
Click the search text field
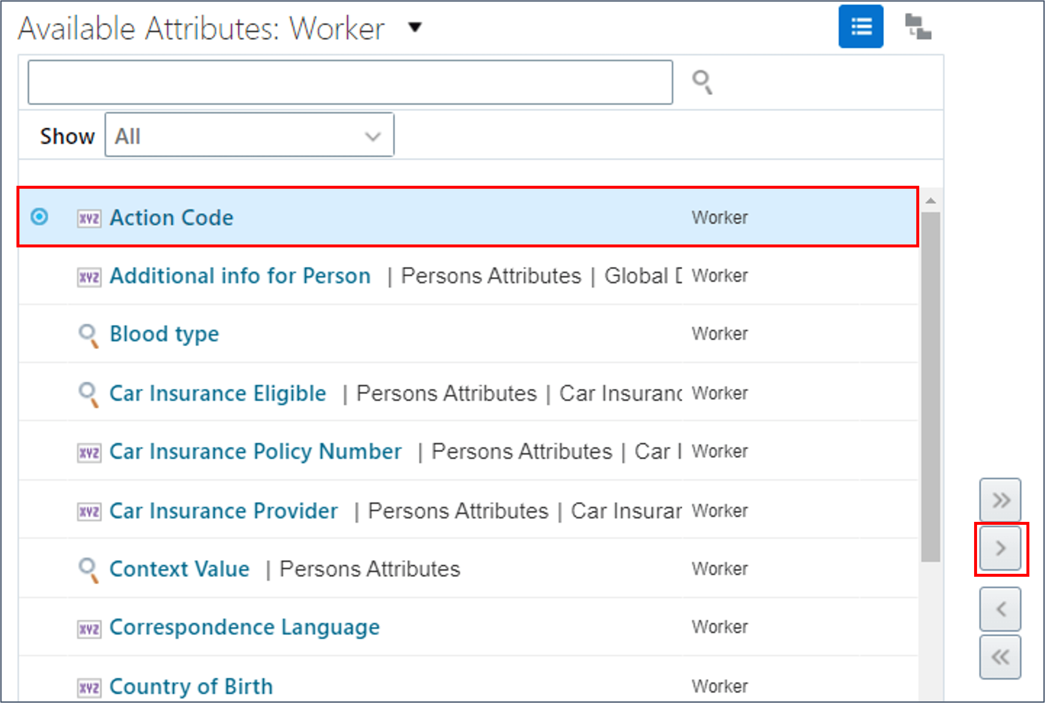pos(349,82)
